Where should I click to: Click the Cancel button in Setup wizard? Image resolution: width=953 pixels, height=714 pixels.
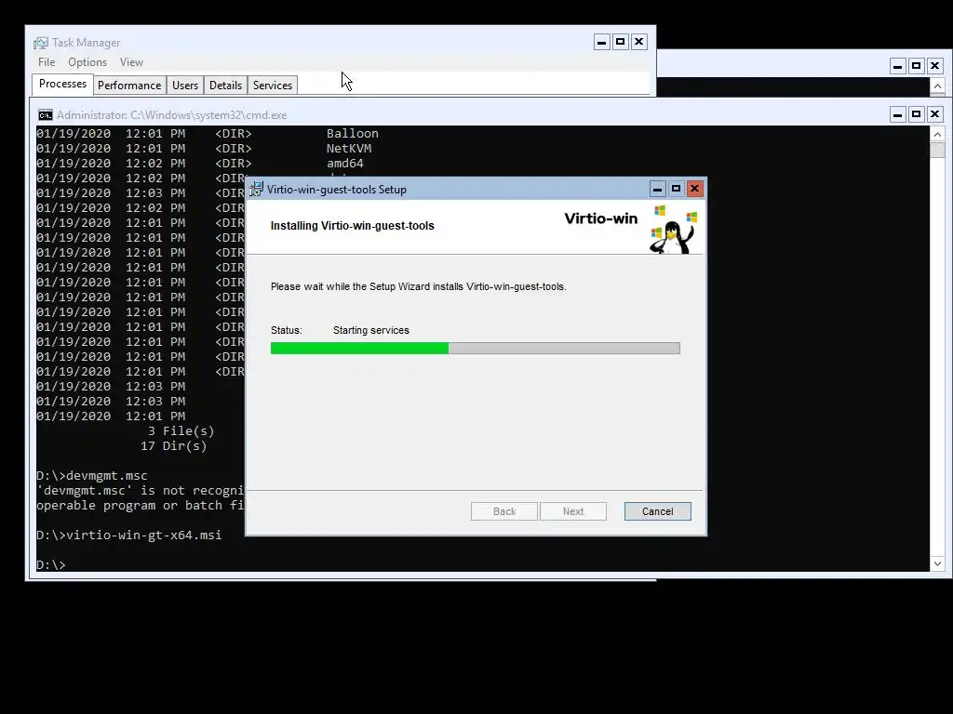pyautogui.click(x=658, y=511)
